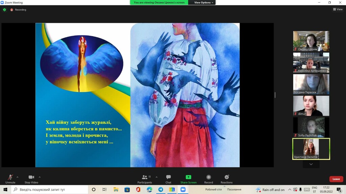Start recording with the Record button
Image resolution: width=346 pixels, height=194 pixels.
(208, 179)
